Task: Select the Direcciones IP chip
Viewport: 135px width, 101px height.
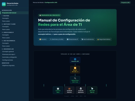Action: tap(72, 39)
